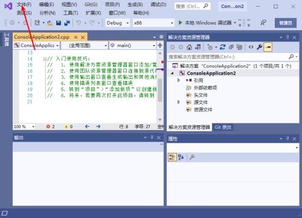Viewport: 302px width, 218px height.
Task: Click the Visual Studio logo icon
Action: point(8,6)
